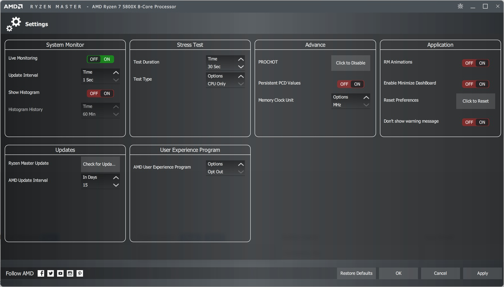
Task: Toggle Enable Minimize DashBoard switch
Action: pos(476,84)
